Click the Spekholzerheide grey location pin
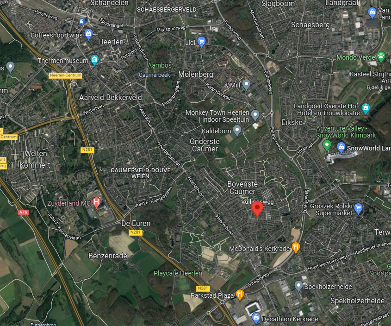 [298, 286]
